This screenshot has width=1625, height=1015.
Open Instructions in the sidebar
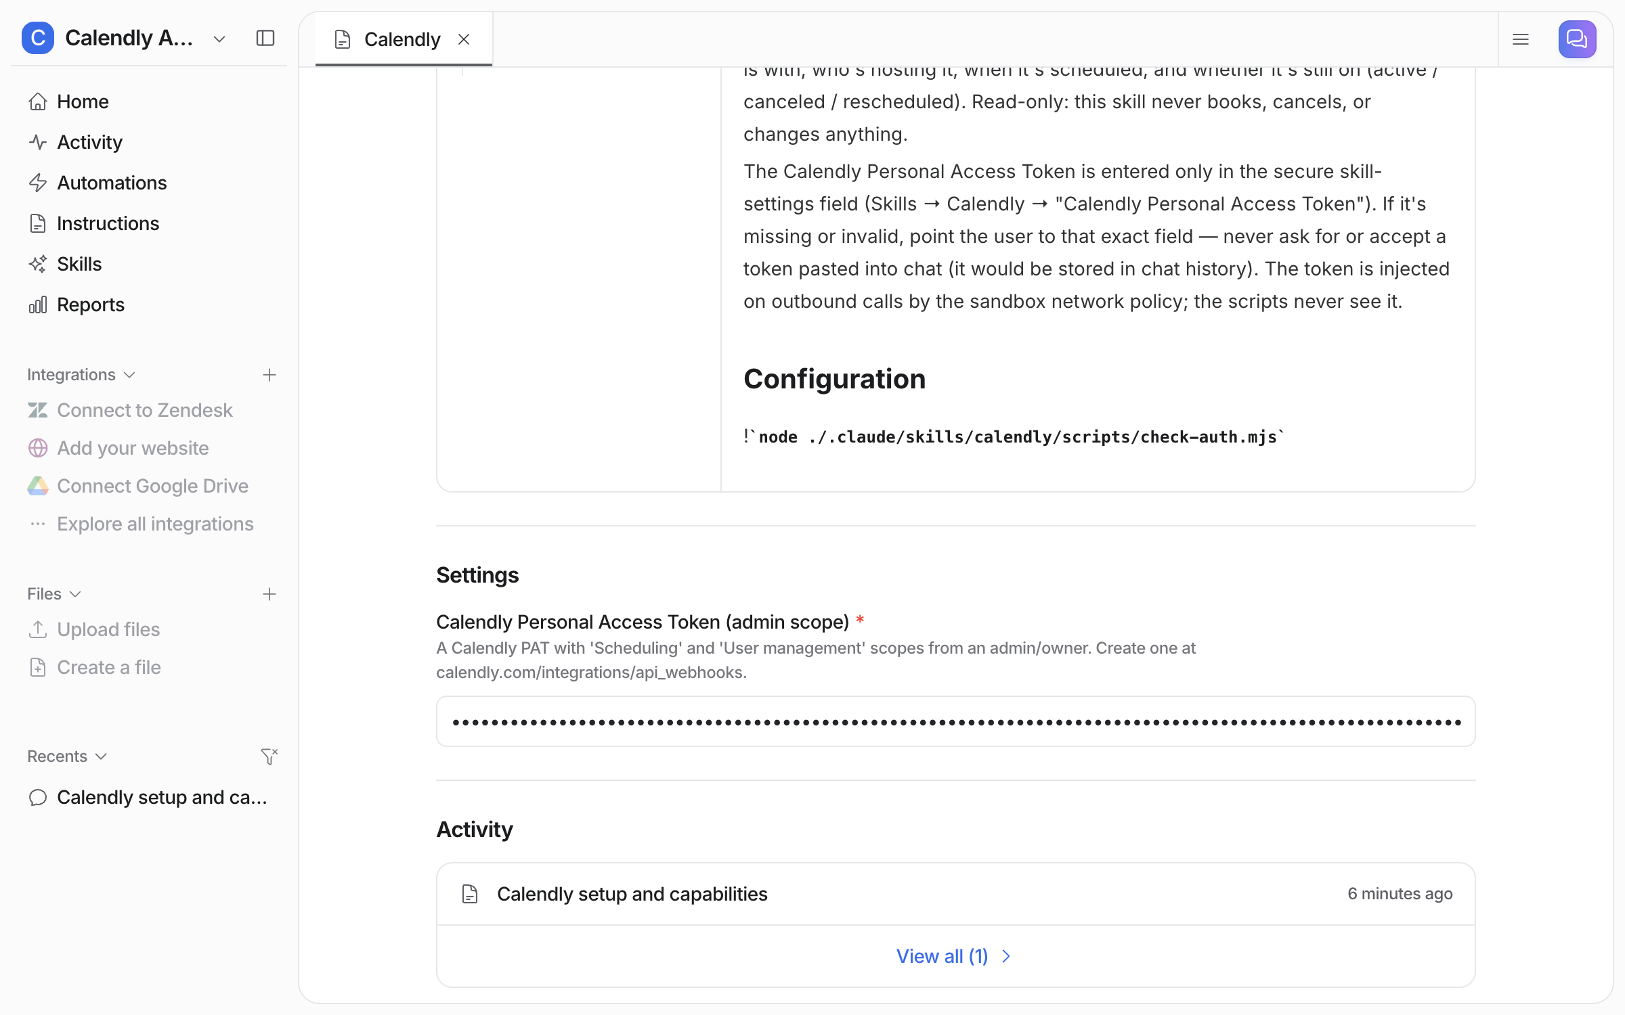pyautogui.click(x=149, y=223)
